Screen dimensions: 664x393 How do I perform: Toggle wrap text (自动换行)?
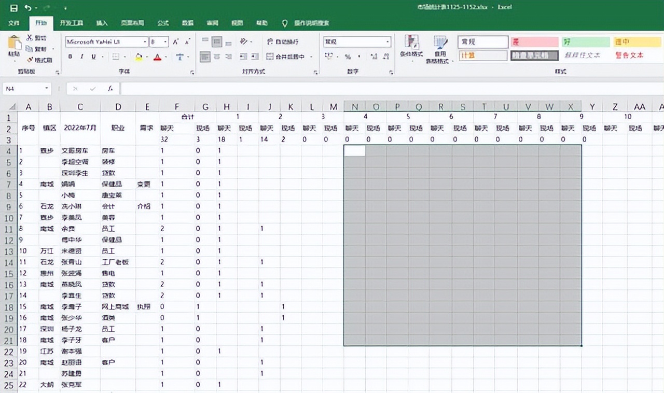[x=283, y=41]
